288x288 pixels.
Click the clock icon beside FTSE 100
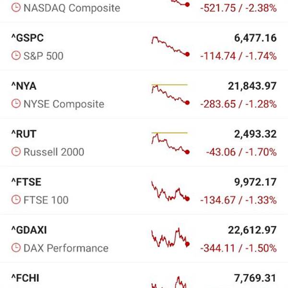coord(16,200)
